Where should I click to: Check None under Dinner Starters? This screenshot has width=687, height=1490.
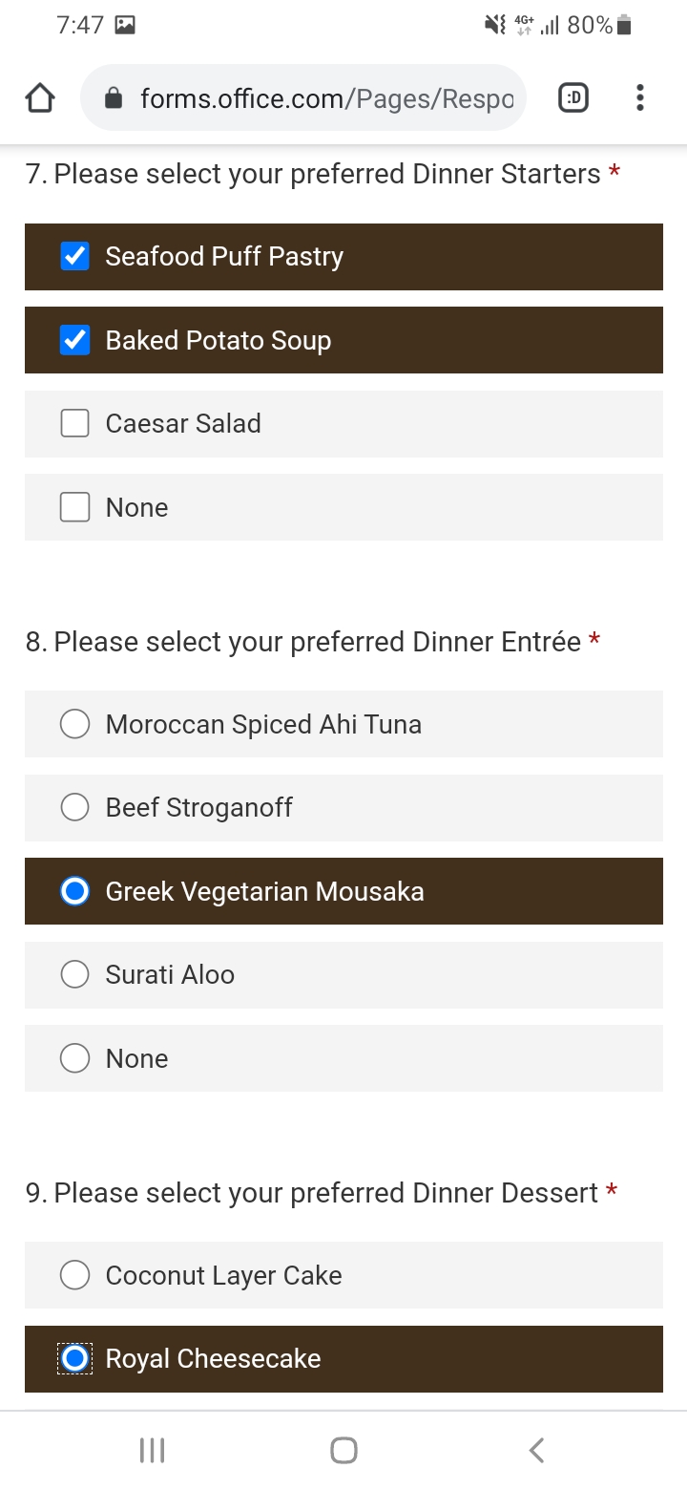(74, 507)
